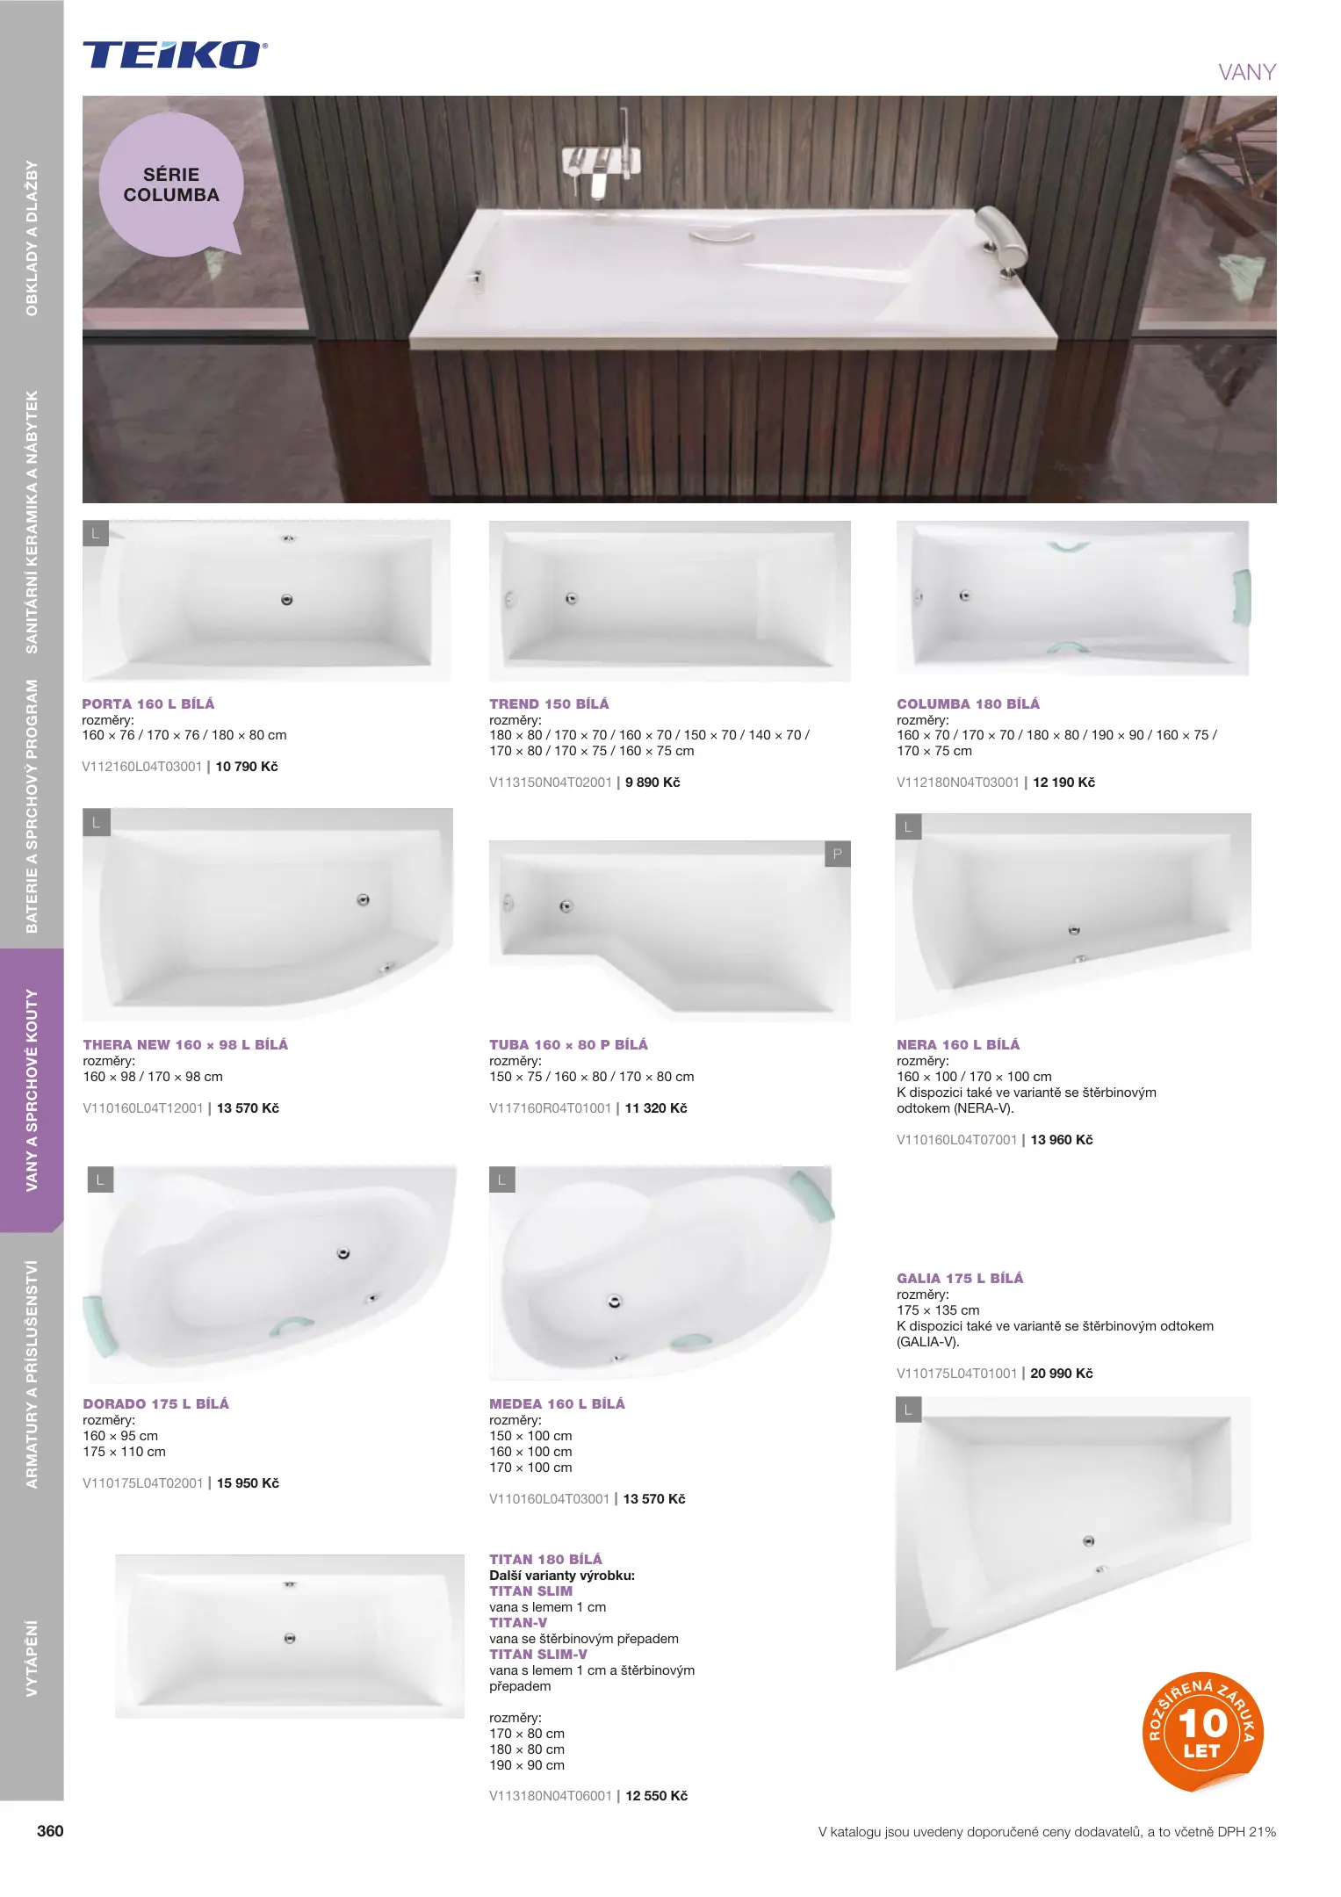Screen dimensions: 1341x1897
Task: Open the Vytápění side tab
Action: click(x=32, y=1658)
